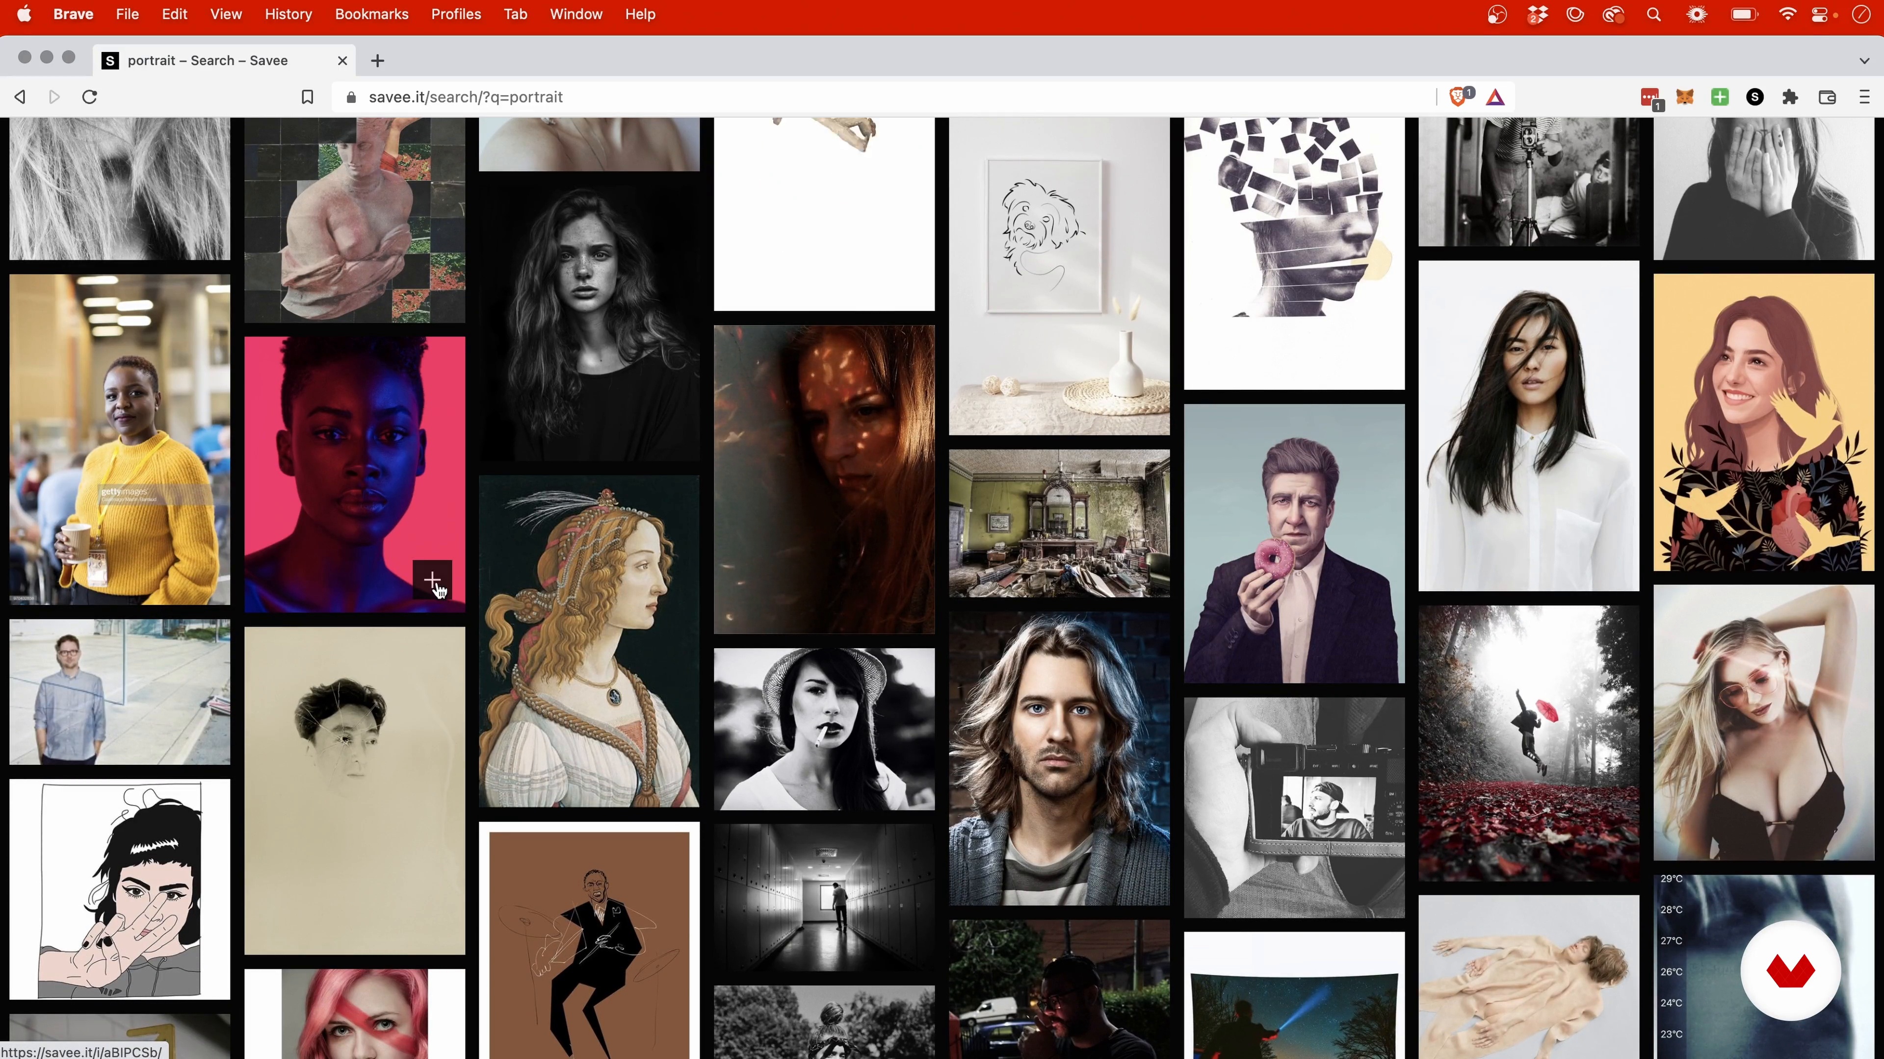Expand the tab search dropdown chevron

coord(1864,61)
